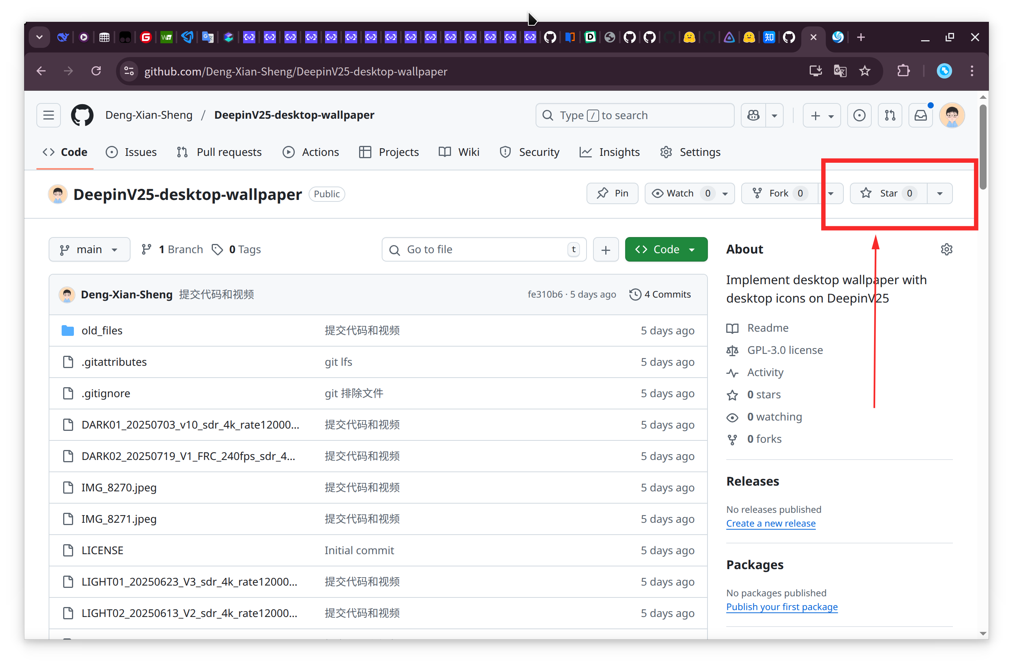Edit About section with gear icon
This screenshot has width=1013, height=666.
point(946,250)
